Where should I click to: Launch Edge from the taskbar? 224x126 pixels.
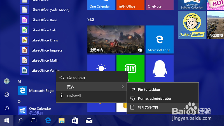pyautogui.click(x=48, y=120)
